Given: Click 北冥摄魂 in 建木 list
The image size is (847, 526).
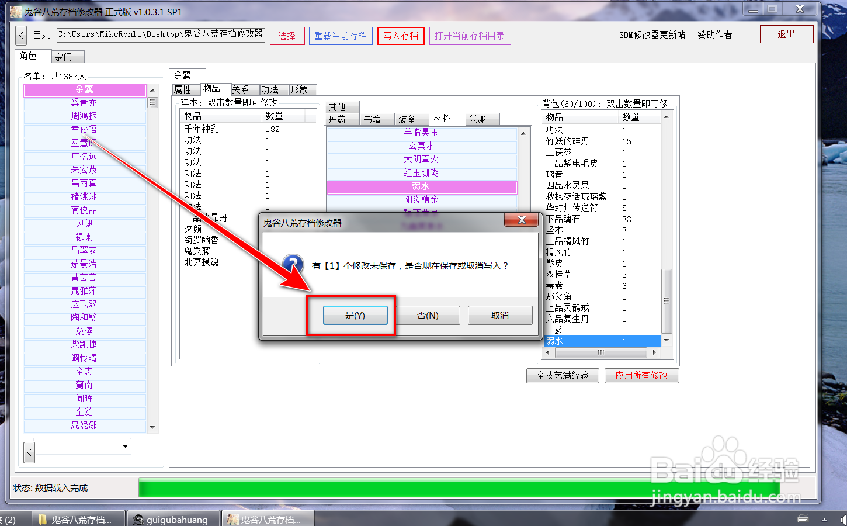Looking at the screenshot, I should click(248, 262).
